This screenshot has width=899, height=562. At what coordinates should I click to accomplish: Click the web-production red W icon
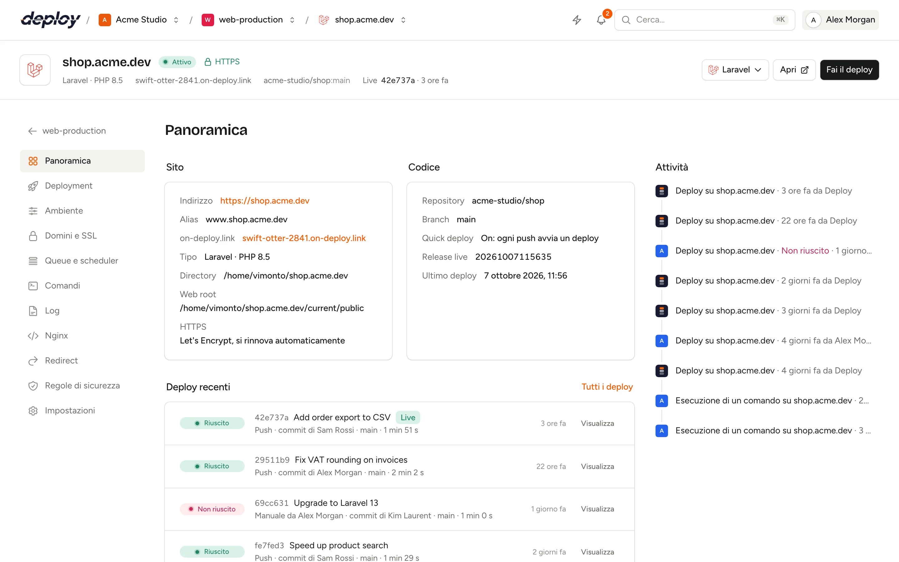click(x=208, y=20)
